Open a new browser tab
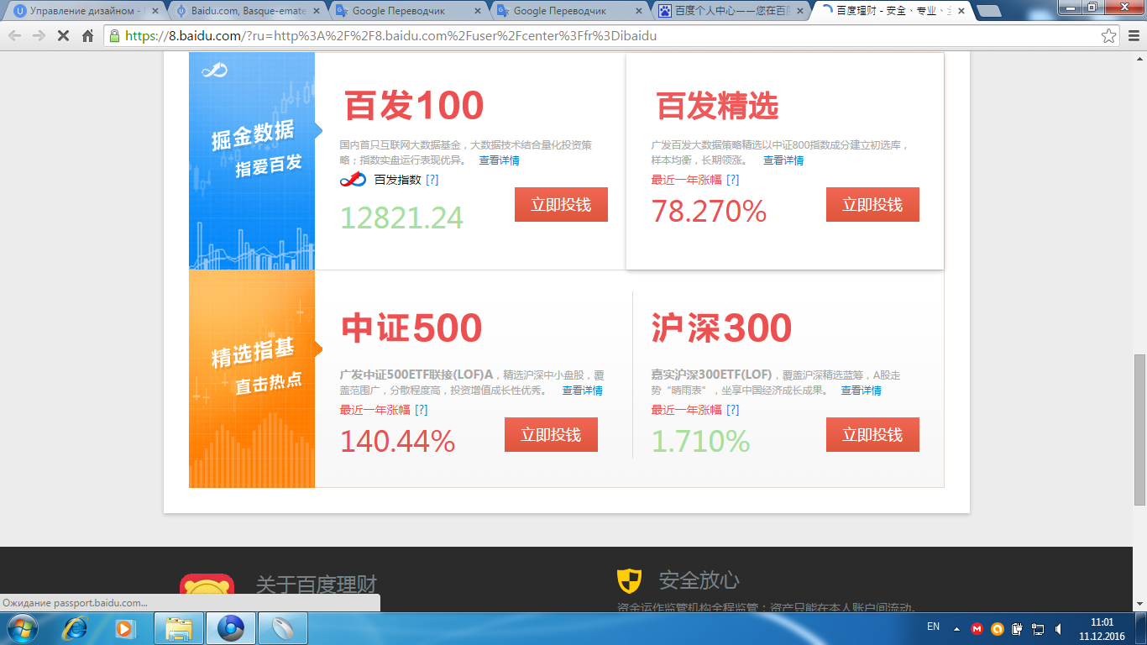The image size is (1147, 645). coord(989,12)
